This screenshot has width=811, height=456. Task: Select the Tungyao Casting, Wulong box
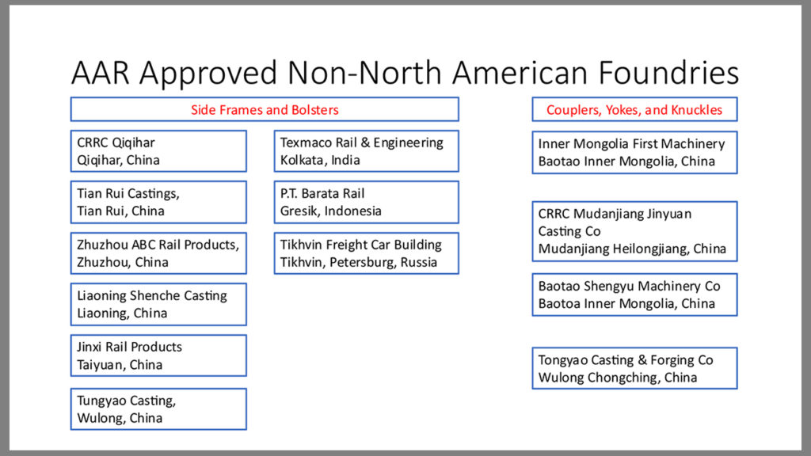[x=158, y=408]
